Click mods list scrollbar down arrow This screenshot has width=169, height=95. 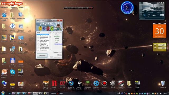tap(50, 50)
